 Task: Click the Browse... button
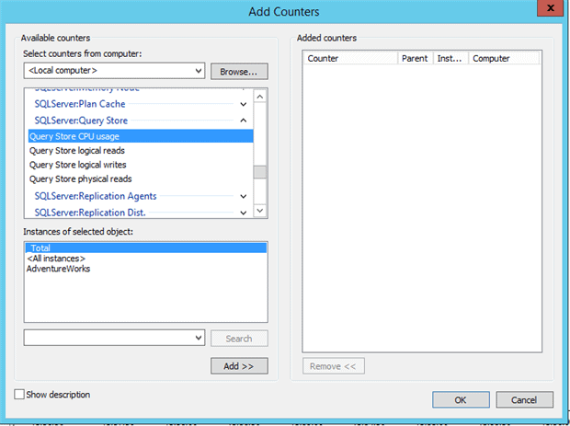pos(239,71)
